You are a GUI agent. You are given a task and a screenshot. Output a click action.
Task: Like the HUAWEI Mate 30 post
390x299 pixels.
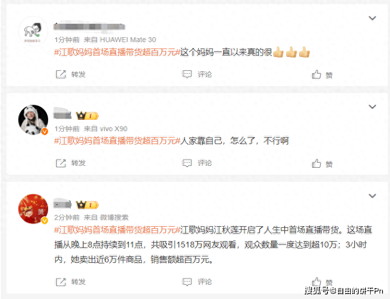pyautogui.click(x=317, y=74)
